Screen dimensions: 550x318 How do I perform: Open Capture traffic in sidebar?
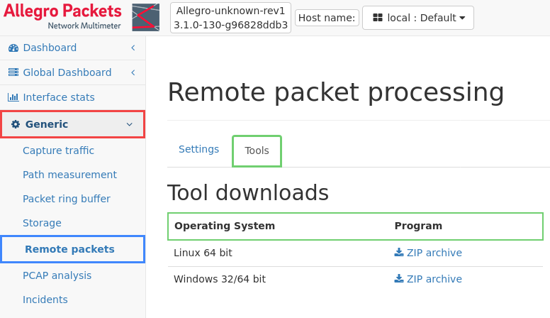point(58,150)
